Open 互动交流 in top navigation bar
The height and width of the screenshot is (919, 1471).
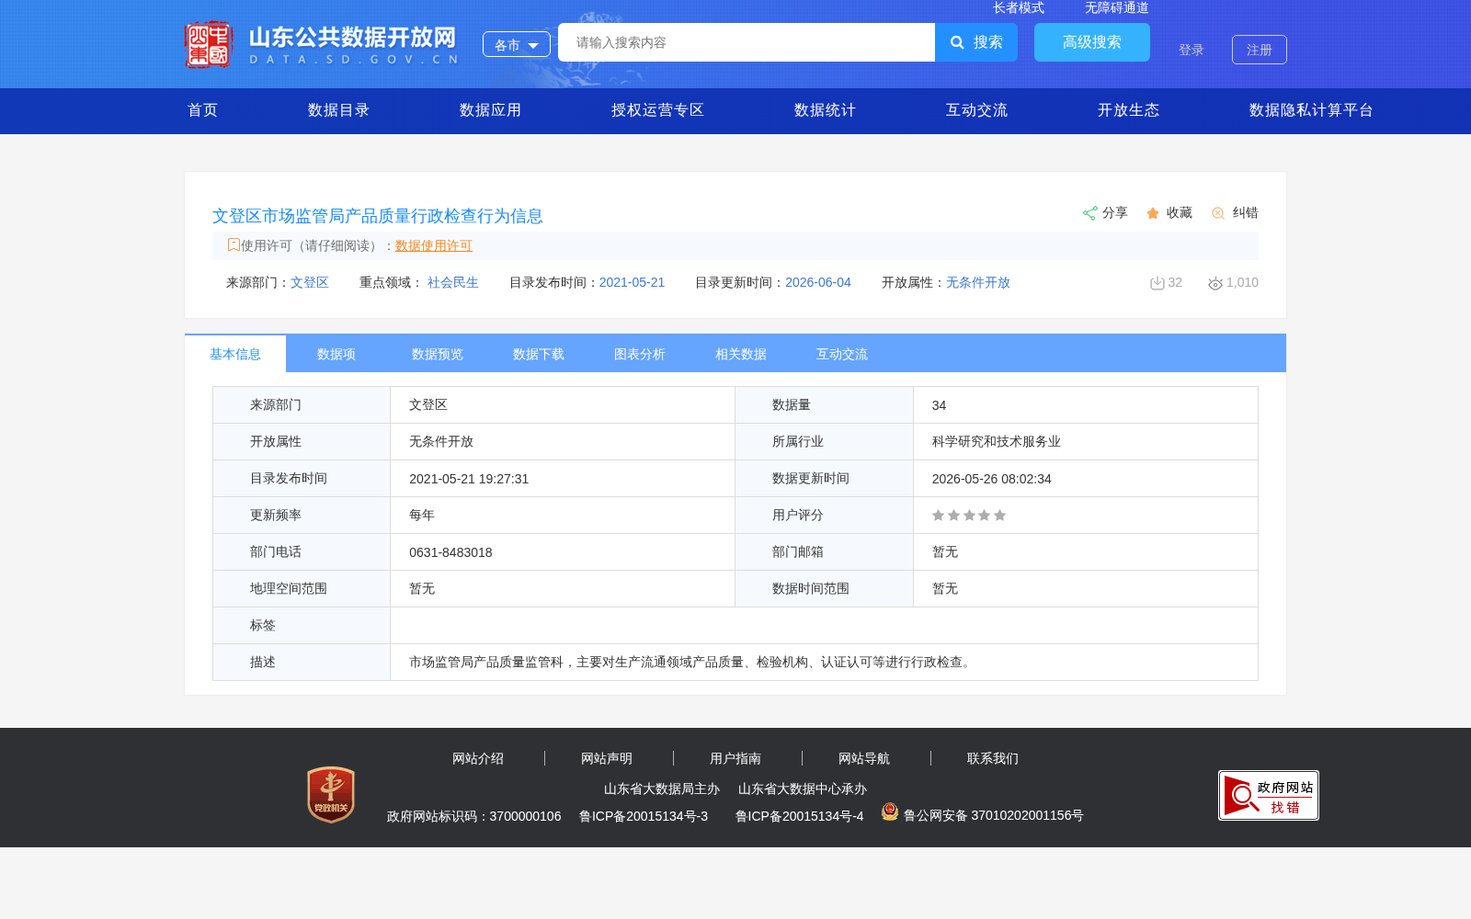point(976,110)
